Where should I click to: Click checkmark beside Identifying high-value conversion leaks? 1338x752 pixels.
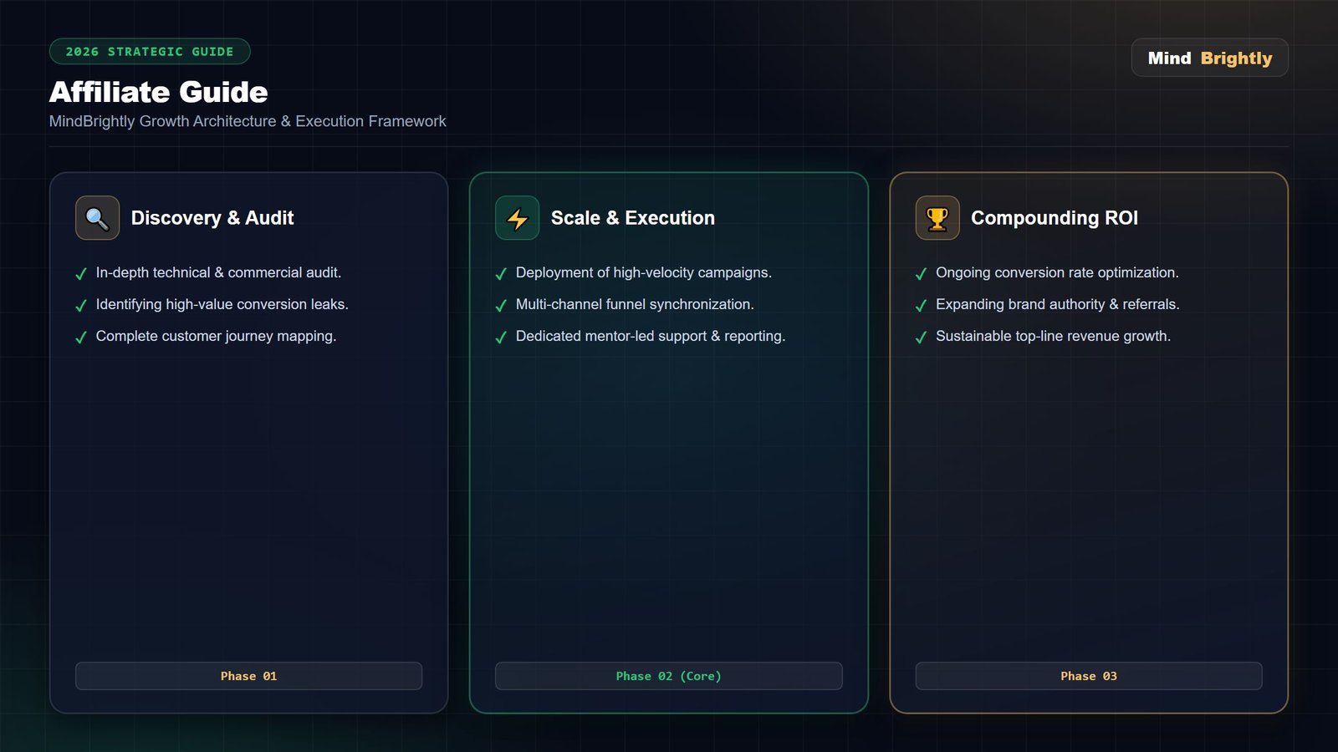point(81,306)
